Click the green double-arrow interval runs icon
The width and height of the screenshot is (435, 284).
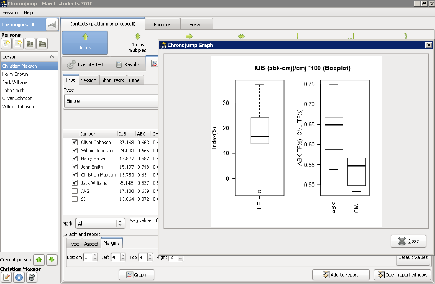pos(241,36)
